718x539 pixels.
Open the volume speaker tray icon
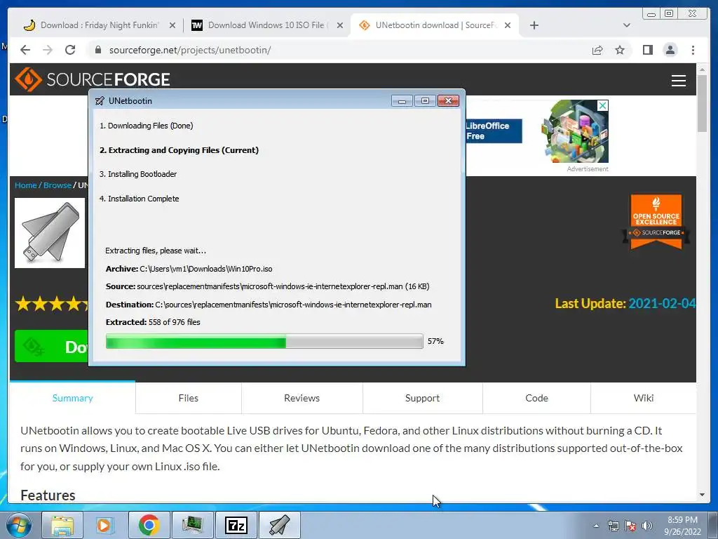(647, 526)
